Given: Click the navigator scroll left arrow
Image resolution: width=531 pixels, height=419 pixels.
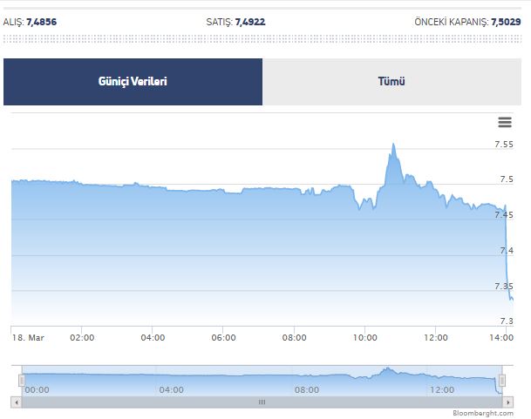Looking at the screenshot, I should 17,402.
